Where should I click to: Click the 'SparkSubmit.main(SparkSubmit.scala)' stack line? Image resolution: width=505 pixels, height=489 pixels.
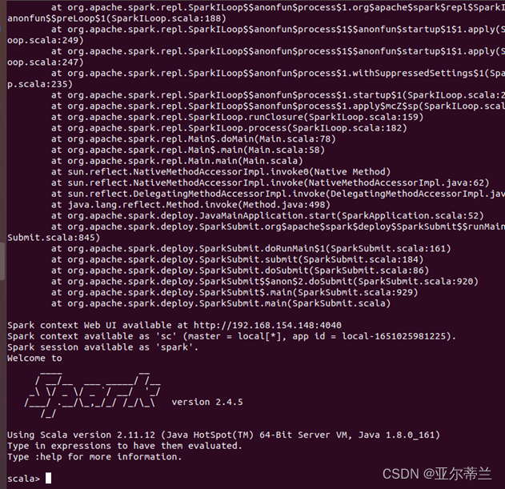click(x=221, y=303)
